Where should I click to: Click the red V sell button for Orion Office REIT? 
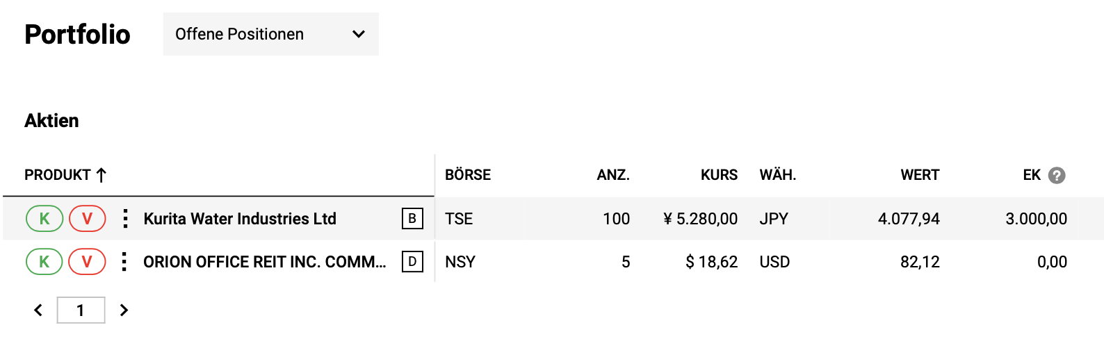coord(87,262)
